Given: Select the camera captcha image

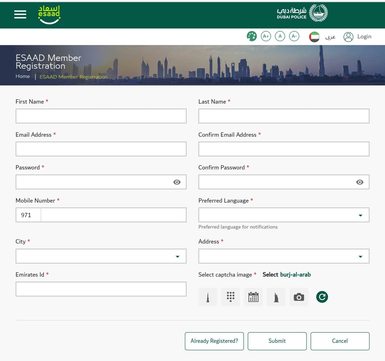Looking at the screenshot, I should [x=299, y=297].
